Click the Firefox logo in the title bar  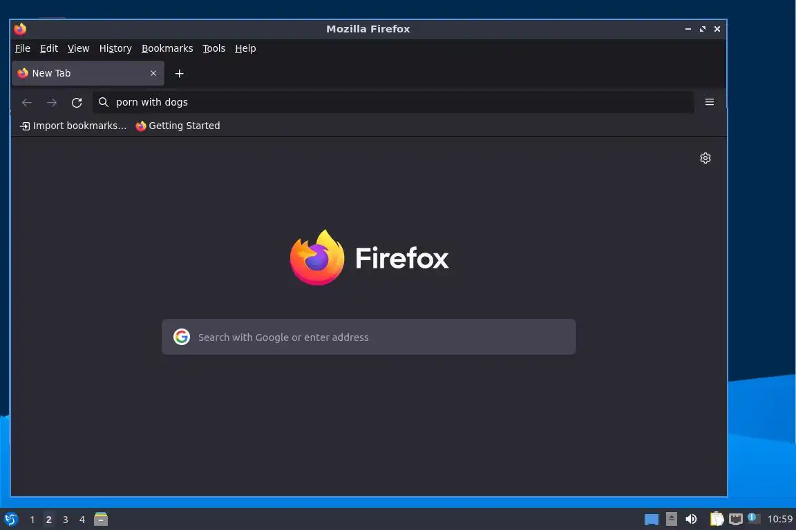[20, 29]
